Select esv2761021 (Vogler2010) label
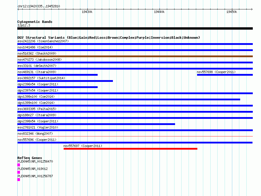 38,127
